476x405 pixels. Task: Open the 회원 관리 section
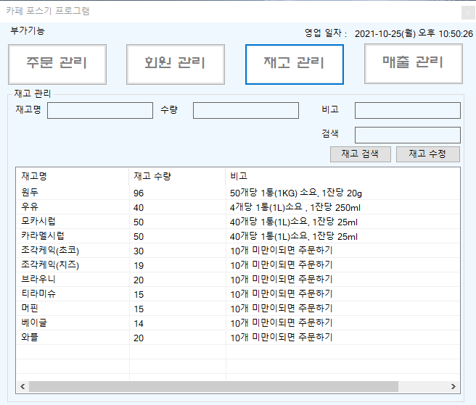click(176, 64)
